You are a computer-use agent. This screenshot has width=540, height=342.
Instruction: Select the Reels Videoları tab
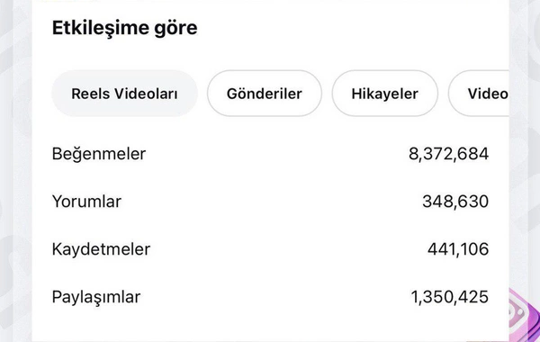coord(125,94)
